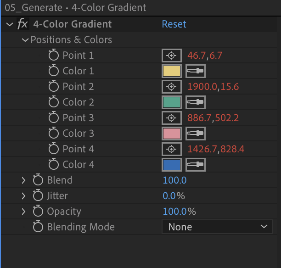Screen dimensions: 281x268
Task: Pick Color 4 with the eyedropper
Action: point(195,165)
